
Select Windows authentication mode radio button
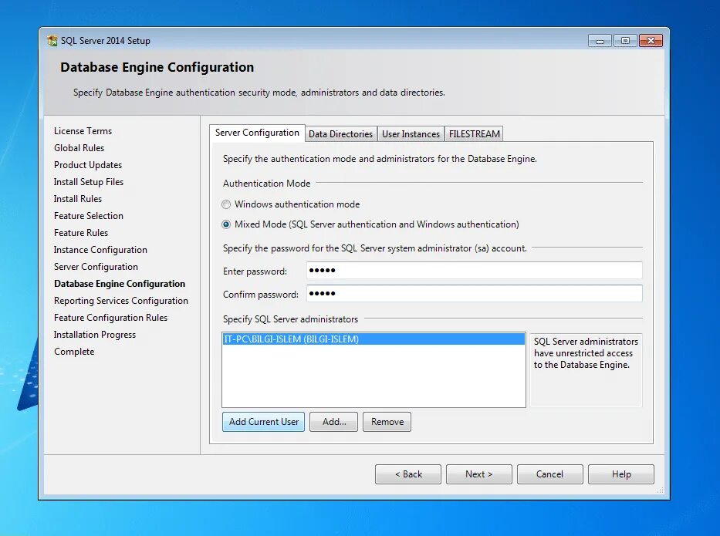coord(226,204)
